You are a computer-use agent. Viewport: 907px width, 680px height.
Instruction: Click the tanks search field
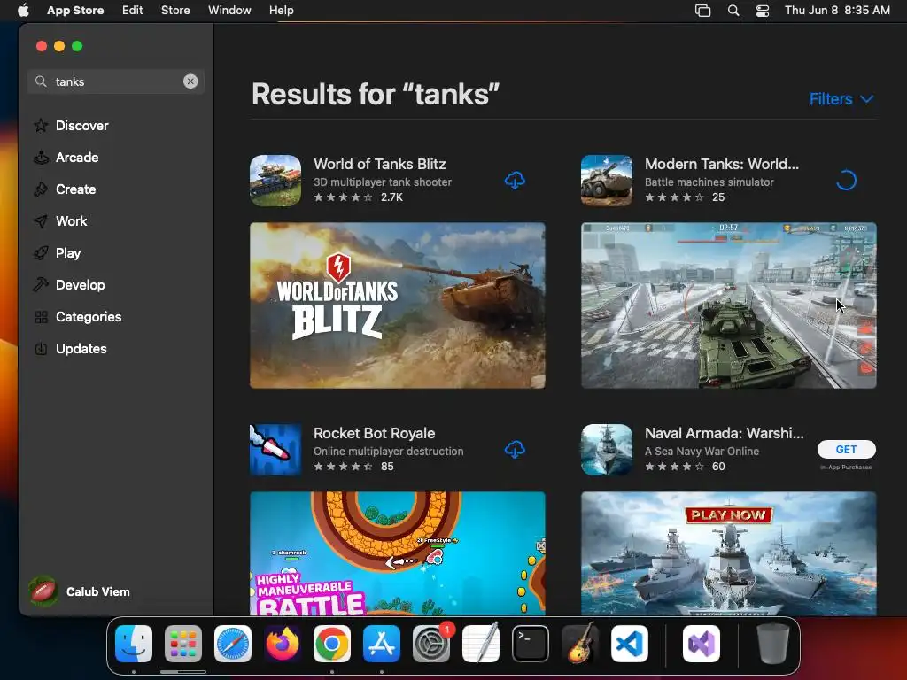tap(116, 81)
